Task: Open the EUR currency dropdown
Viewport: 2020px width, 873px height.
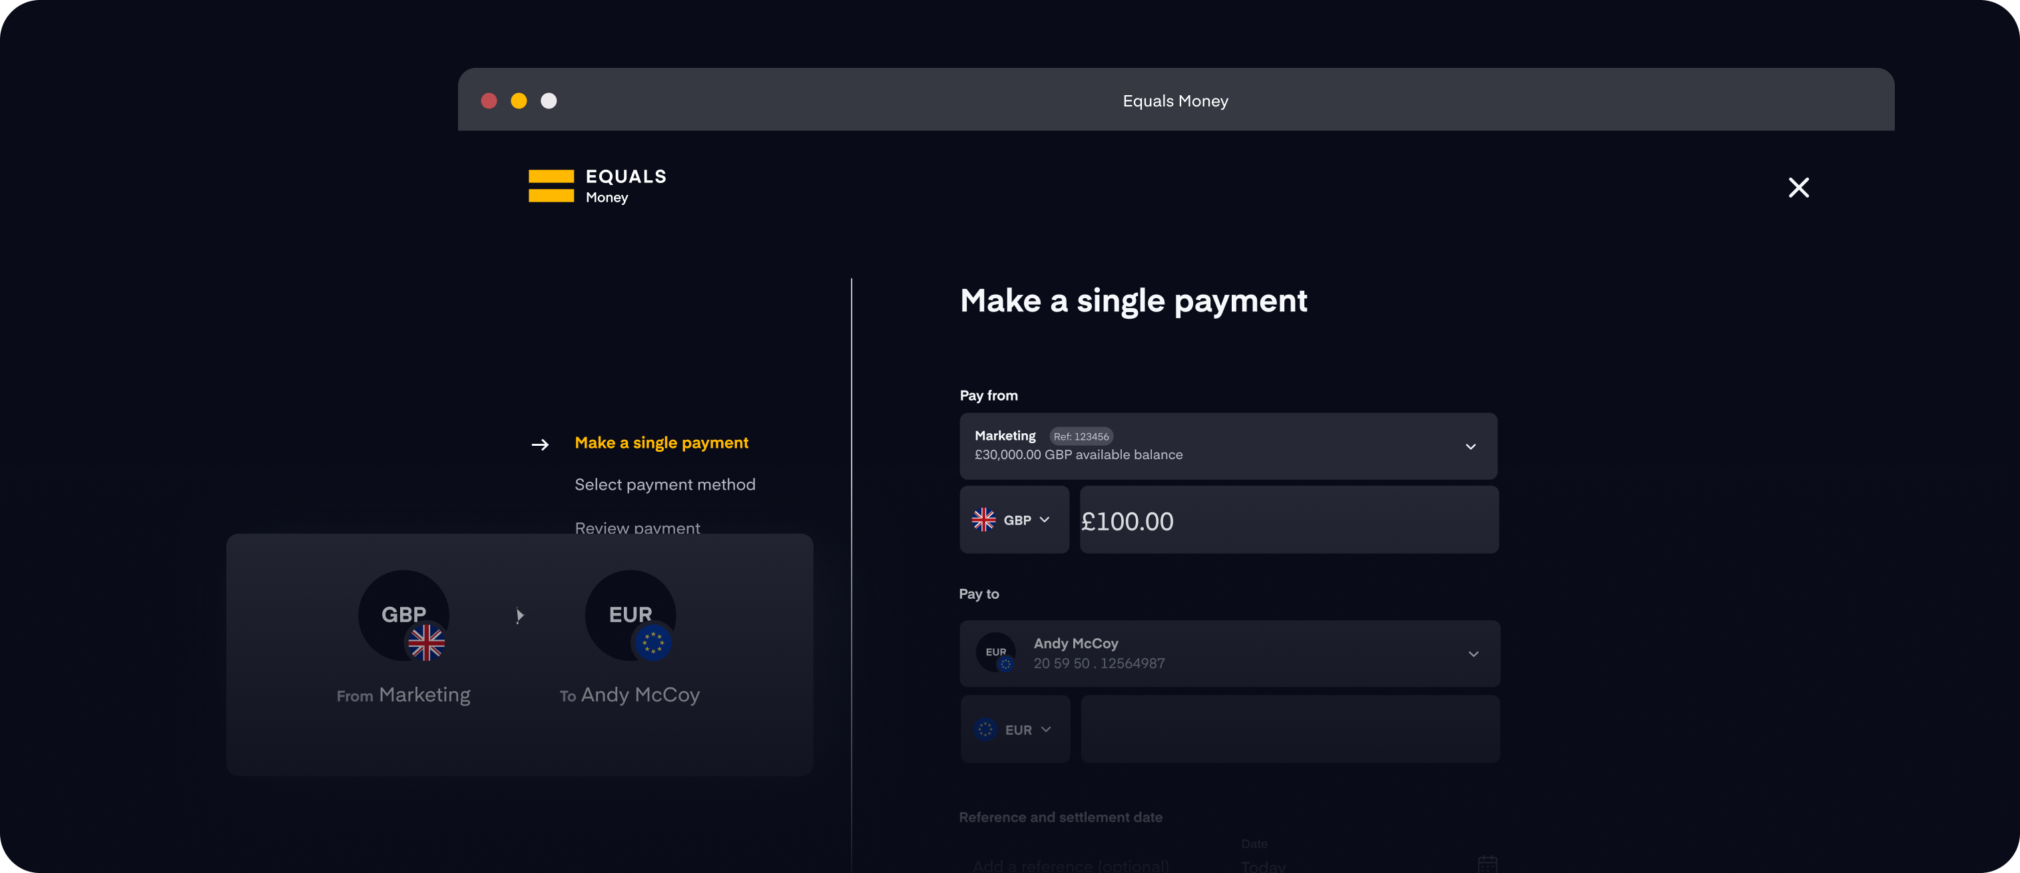Action: [1015, 729]
